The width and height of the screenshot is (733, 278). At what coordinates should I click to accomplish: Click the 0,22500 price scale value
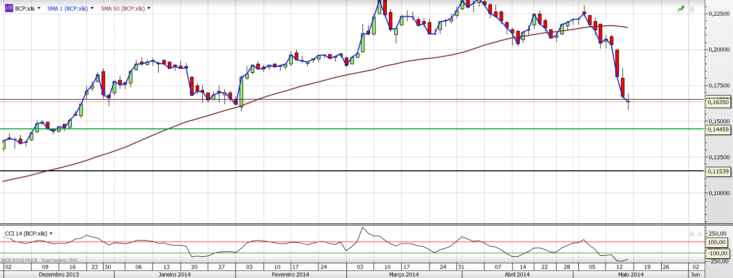tap(718, 14)
